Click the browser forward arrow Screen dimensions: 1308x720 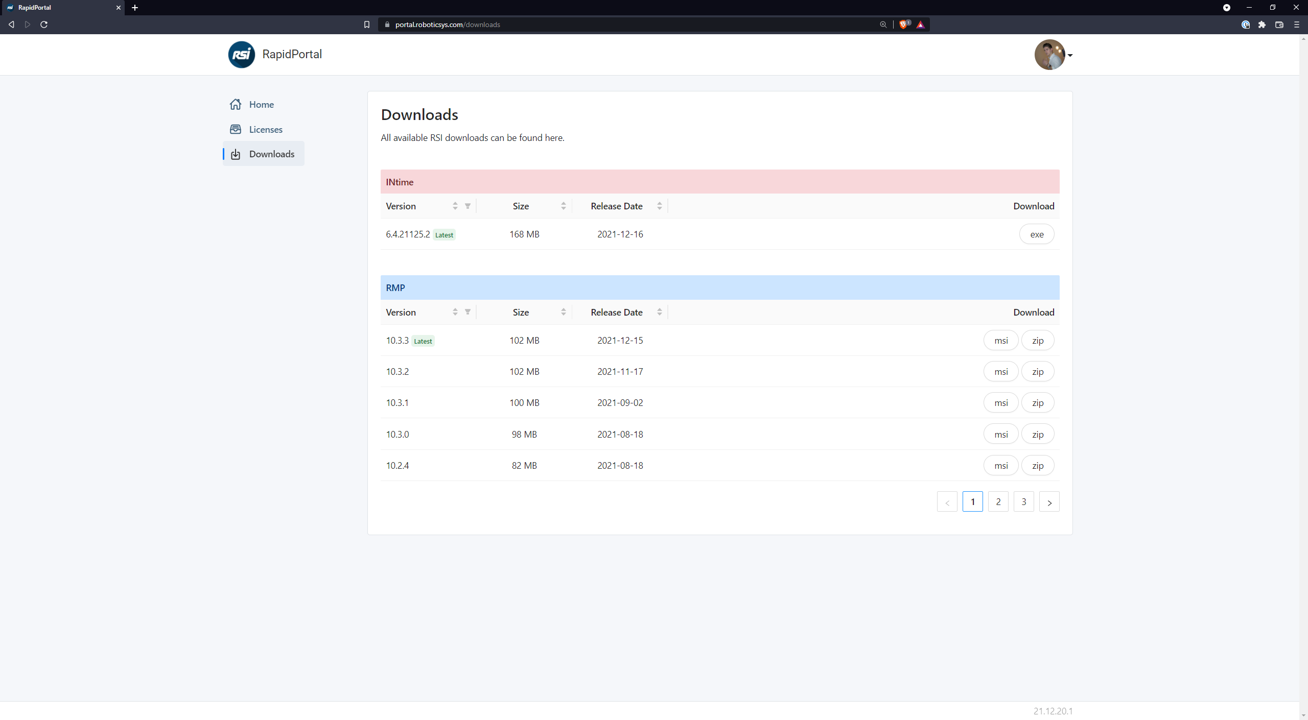(x=28, y=25)
